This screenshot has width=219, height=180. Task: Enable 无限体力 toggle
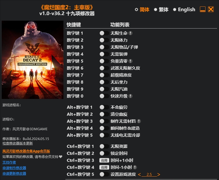click(104, 40)
